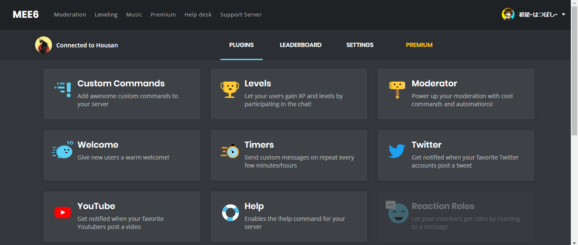Click the scrollbar up arrow
Viewport: 578px width, 245px height.
click(x=574, y=3)
